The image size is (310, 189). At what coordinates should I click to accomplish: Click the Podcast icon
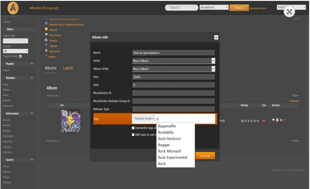46,30
